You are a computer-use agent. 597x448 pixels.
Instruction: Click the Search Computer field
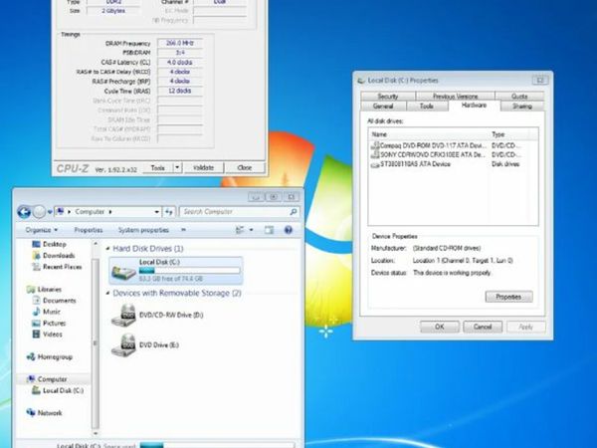coord(240,212)
